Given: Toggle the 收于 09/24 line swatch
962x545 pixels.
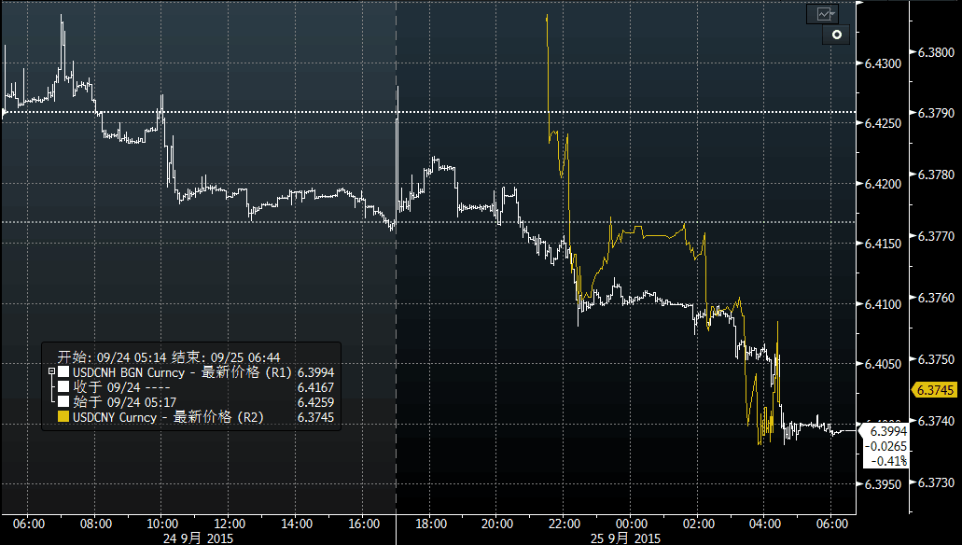Looking at the screenshot, I should (63, 386).
